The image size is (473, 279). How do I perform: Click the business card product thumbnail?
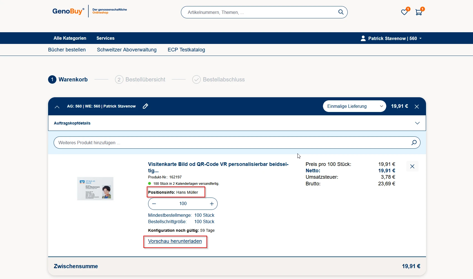click(95, 188)
